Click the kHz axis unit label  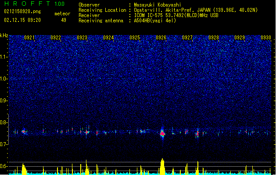click(x=4, y=35)
